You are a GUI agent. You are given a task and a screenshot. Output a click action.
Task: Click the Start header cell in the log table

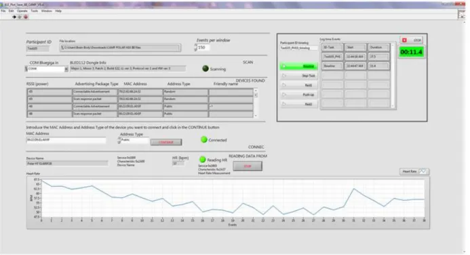[355, 47]
